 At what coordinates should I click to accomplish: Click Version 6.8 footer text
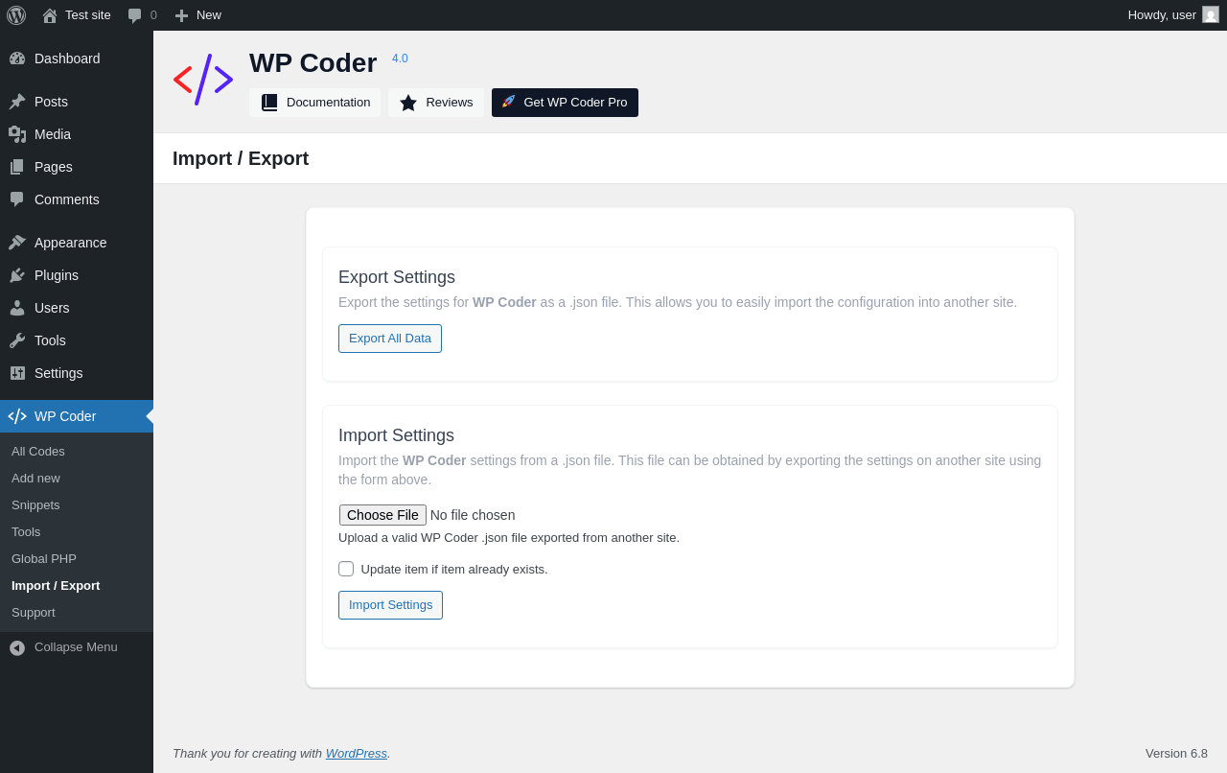point(1176,753)
